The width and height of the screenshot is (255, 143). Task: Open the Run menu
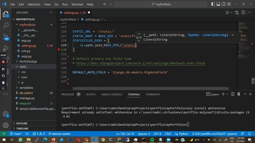tap(65, 4)
